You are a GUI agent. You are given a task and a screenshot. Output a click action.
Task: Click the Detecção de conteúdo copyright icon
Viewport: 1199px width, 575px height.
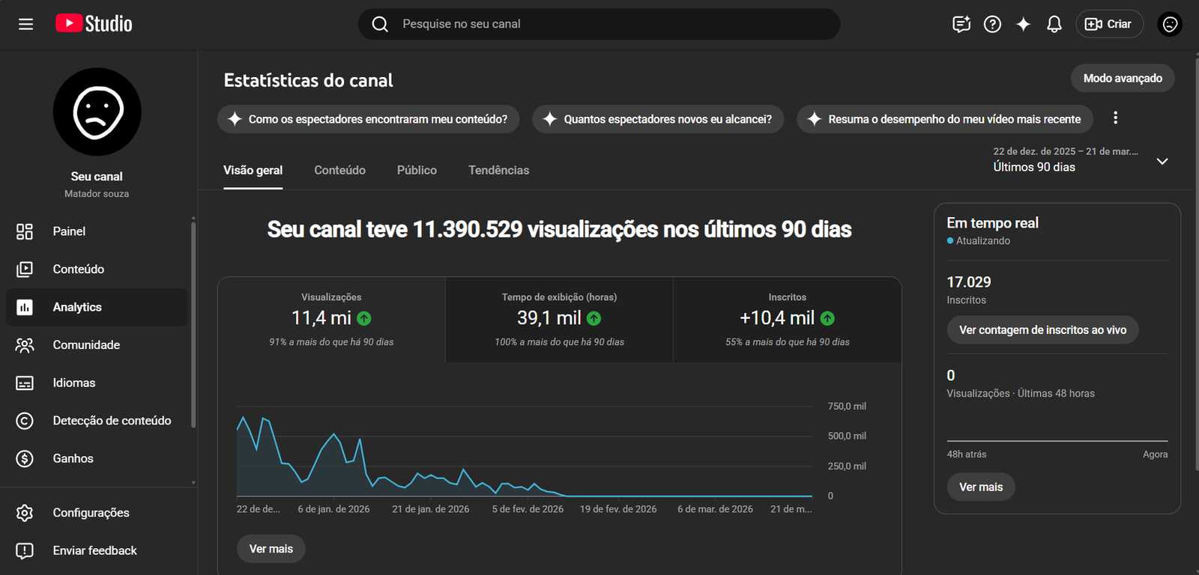pyautogui.click(x=25, y=421)
